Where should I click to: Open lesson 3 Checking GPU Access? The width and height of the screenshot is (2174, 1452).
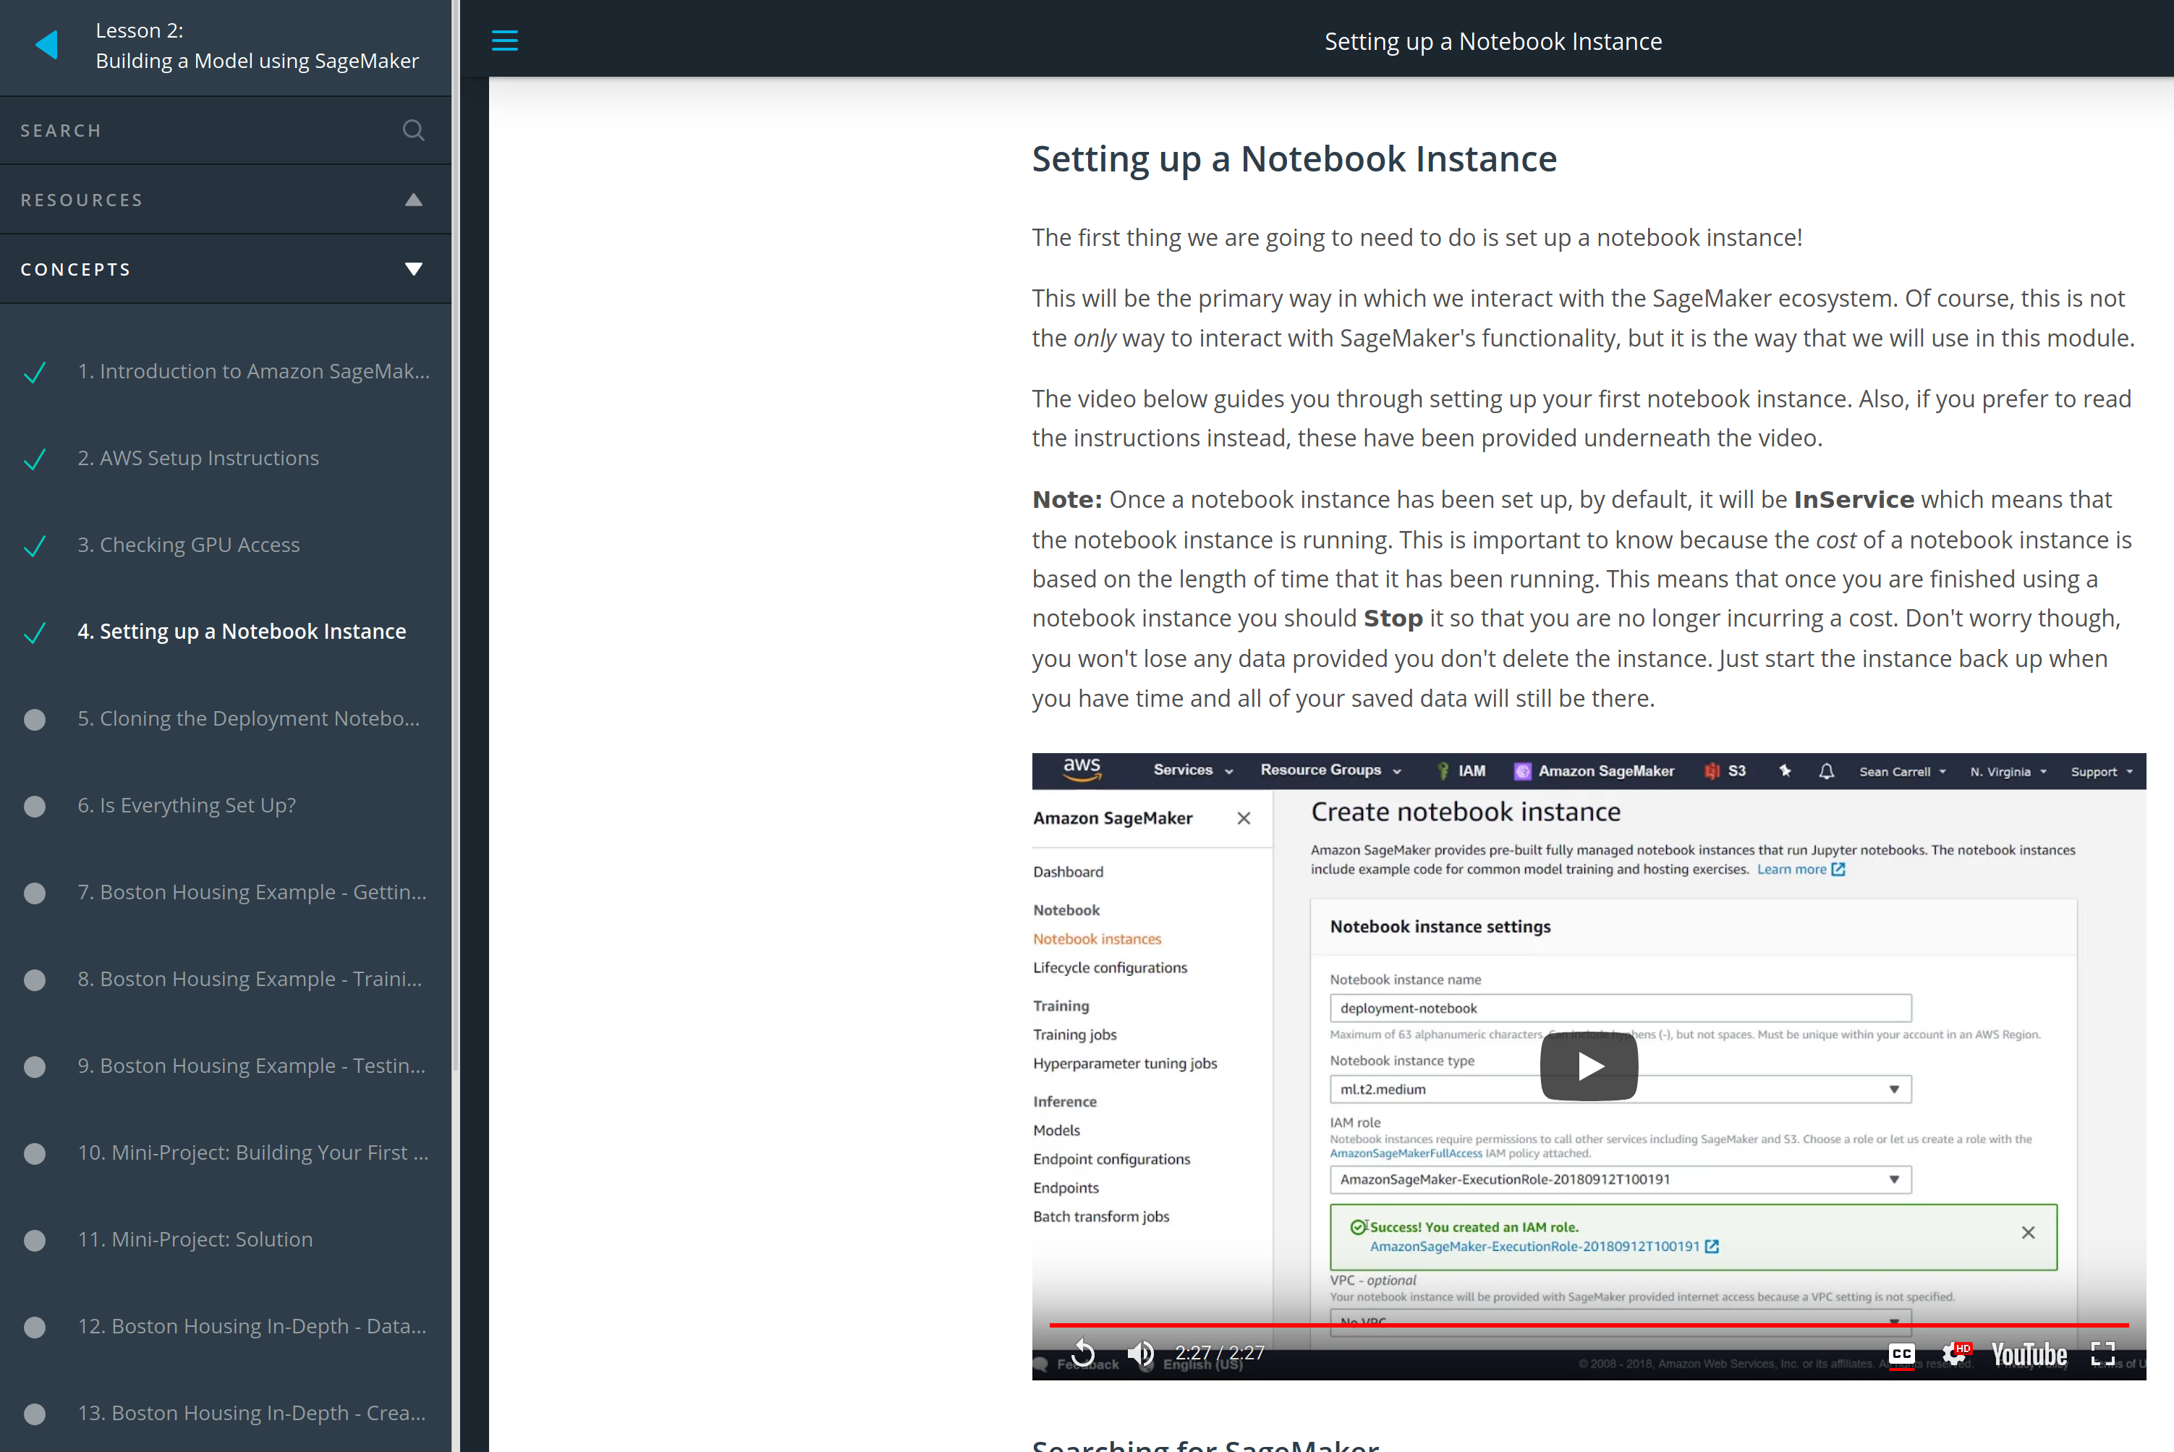click(x=189, y=545)
